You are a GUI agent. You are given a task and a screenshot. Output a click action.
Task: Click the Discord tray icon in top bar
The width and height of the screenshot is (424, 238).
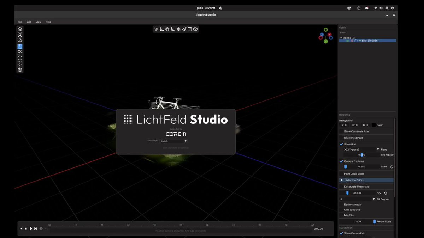[x=367, y=8]
